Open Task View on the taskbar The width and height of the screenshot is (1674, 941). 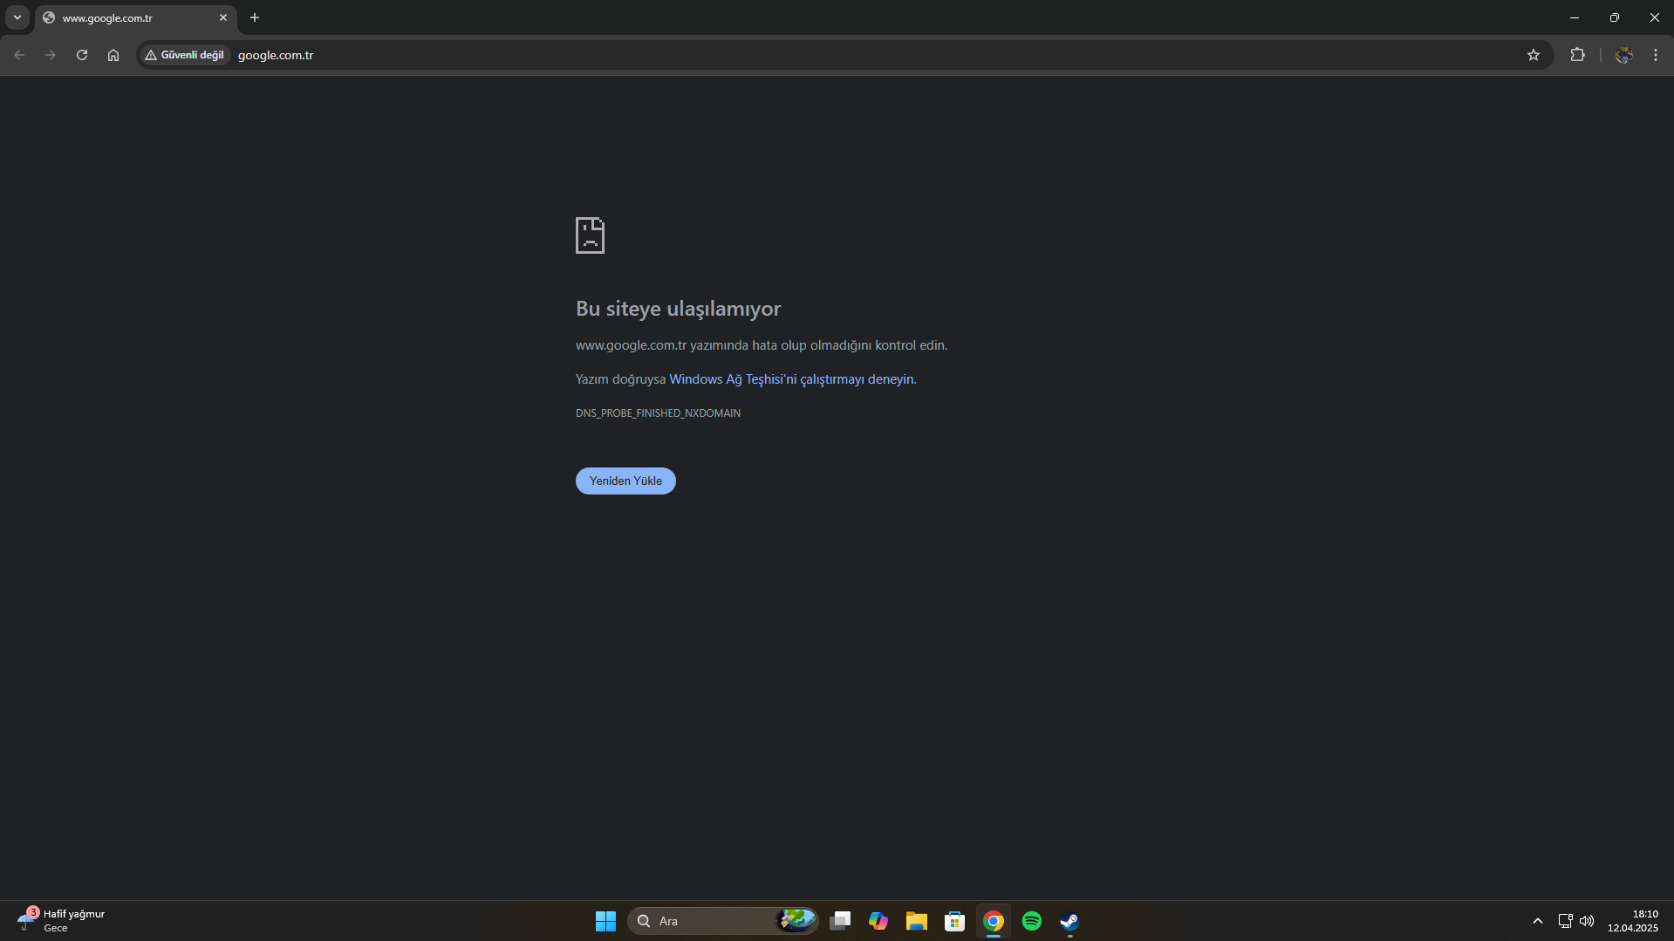click(x=840, y=921)
